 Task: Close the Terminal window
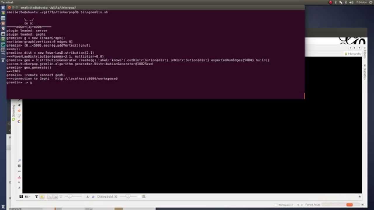click(9, 8)
